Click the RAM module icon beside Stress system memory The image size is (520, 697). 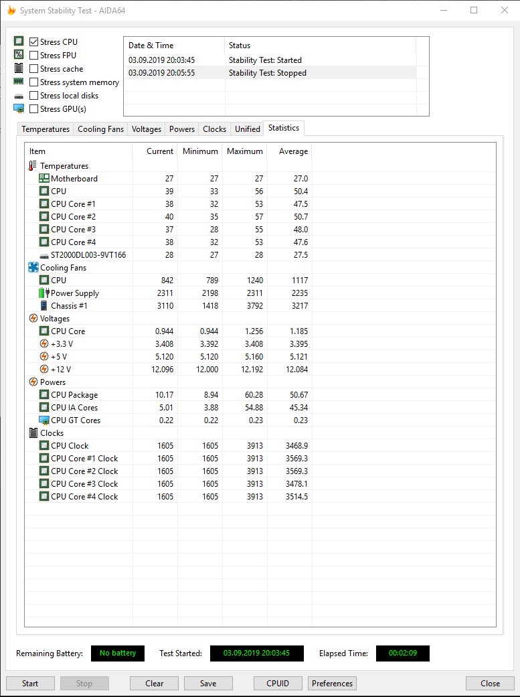pyautogui.click(x=19, y=81)
